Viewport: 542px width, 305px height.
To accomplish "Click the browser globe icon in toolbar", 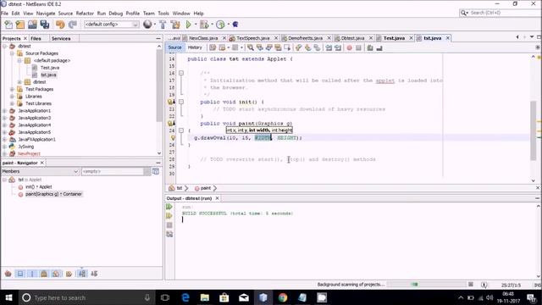I will tap(147, 25).
